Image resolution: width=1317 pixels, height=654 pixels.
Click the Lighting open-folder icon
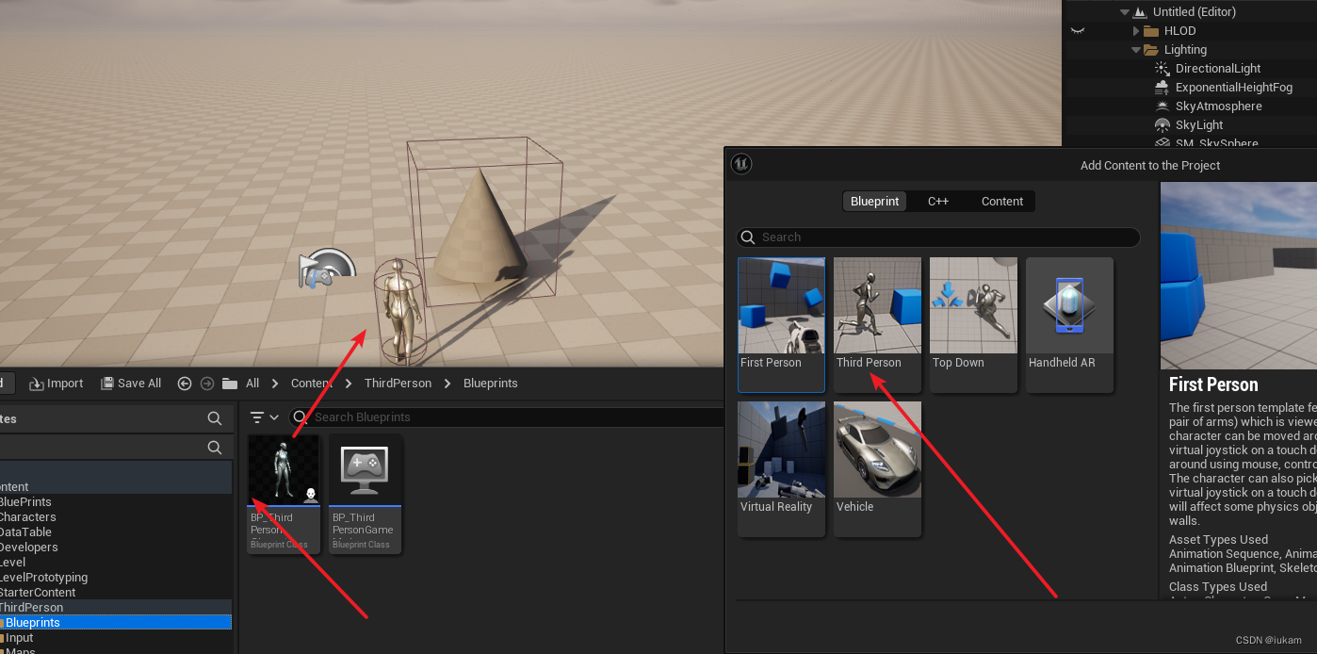[x=1150, y=50]
